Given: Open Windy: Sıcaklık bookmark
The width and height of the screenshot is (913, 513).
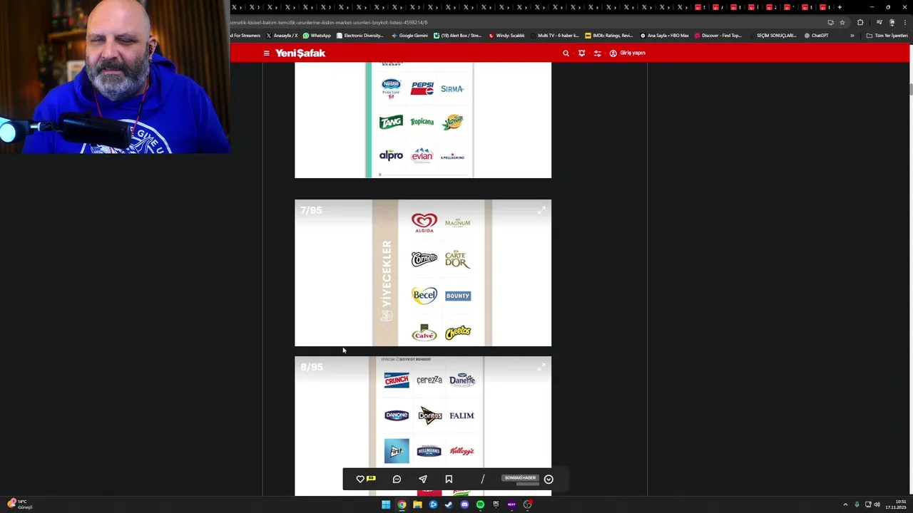Looking at the screenshot, I should [x=506, y=36].
